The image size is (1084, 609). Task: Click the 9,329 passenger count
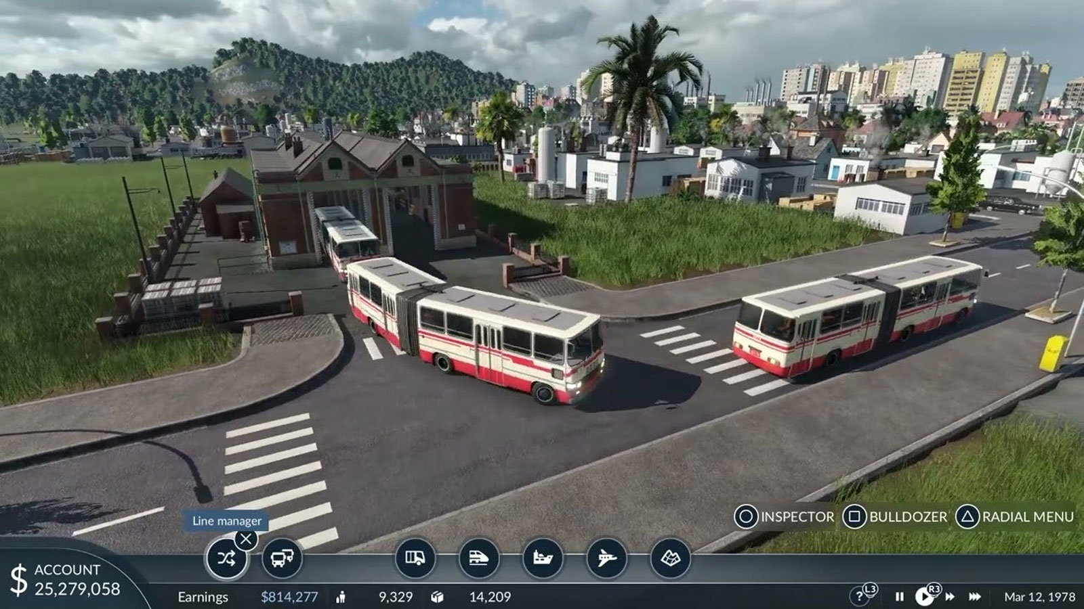pyautogui.click(x=396, y=597)
